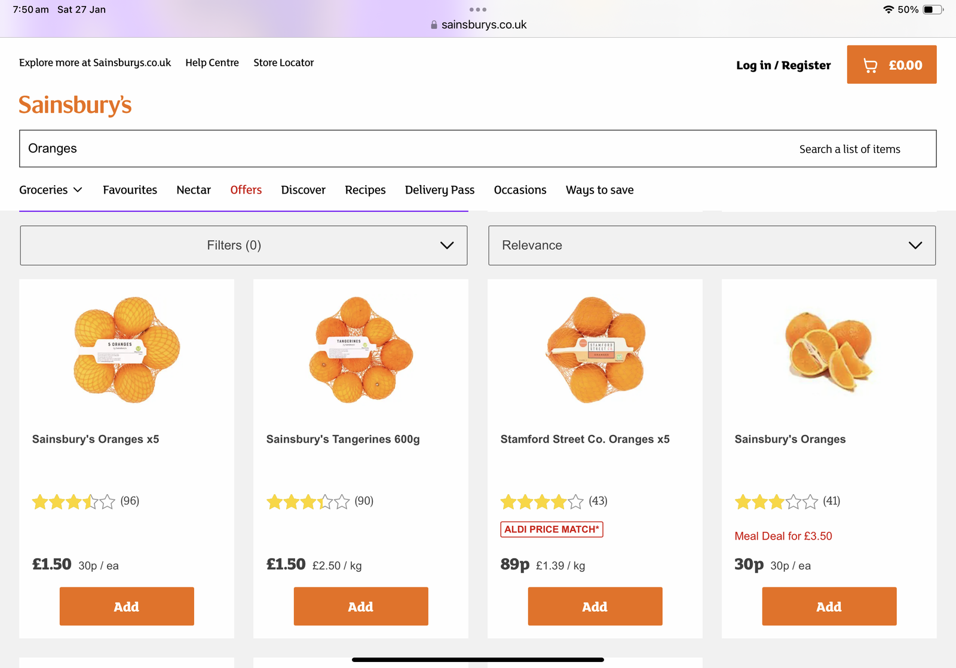Image resolution: width=956 pixels, height=668 pixels.
Task: Open the loose Sainsbury's Oranges product image
Action: 829,350
